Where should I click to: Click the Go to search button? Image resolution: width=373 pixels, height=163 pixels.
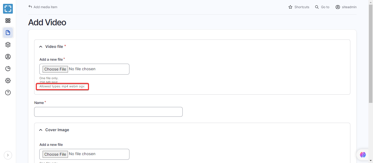point(322,7)
